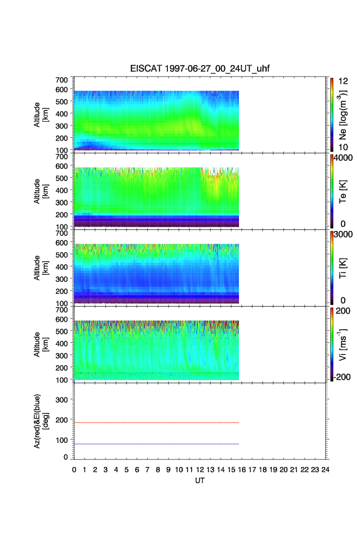This screenshot has height=536, width=357.
Task: Click the Vi [ms-1] color bar label
Action: [x=343, y=344]
